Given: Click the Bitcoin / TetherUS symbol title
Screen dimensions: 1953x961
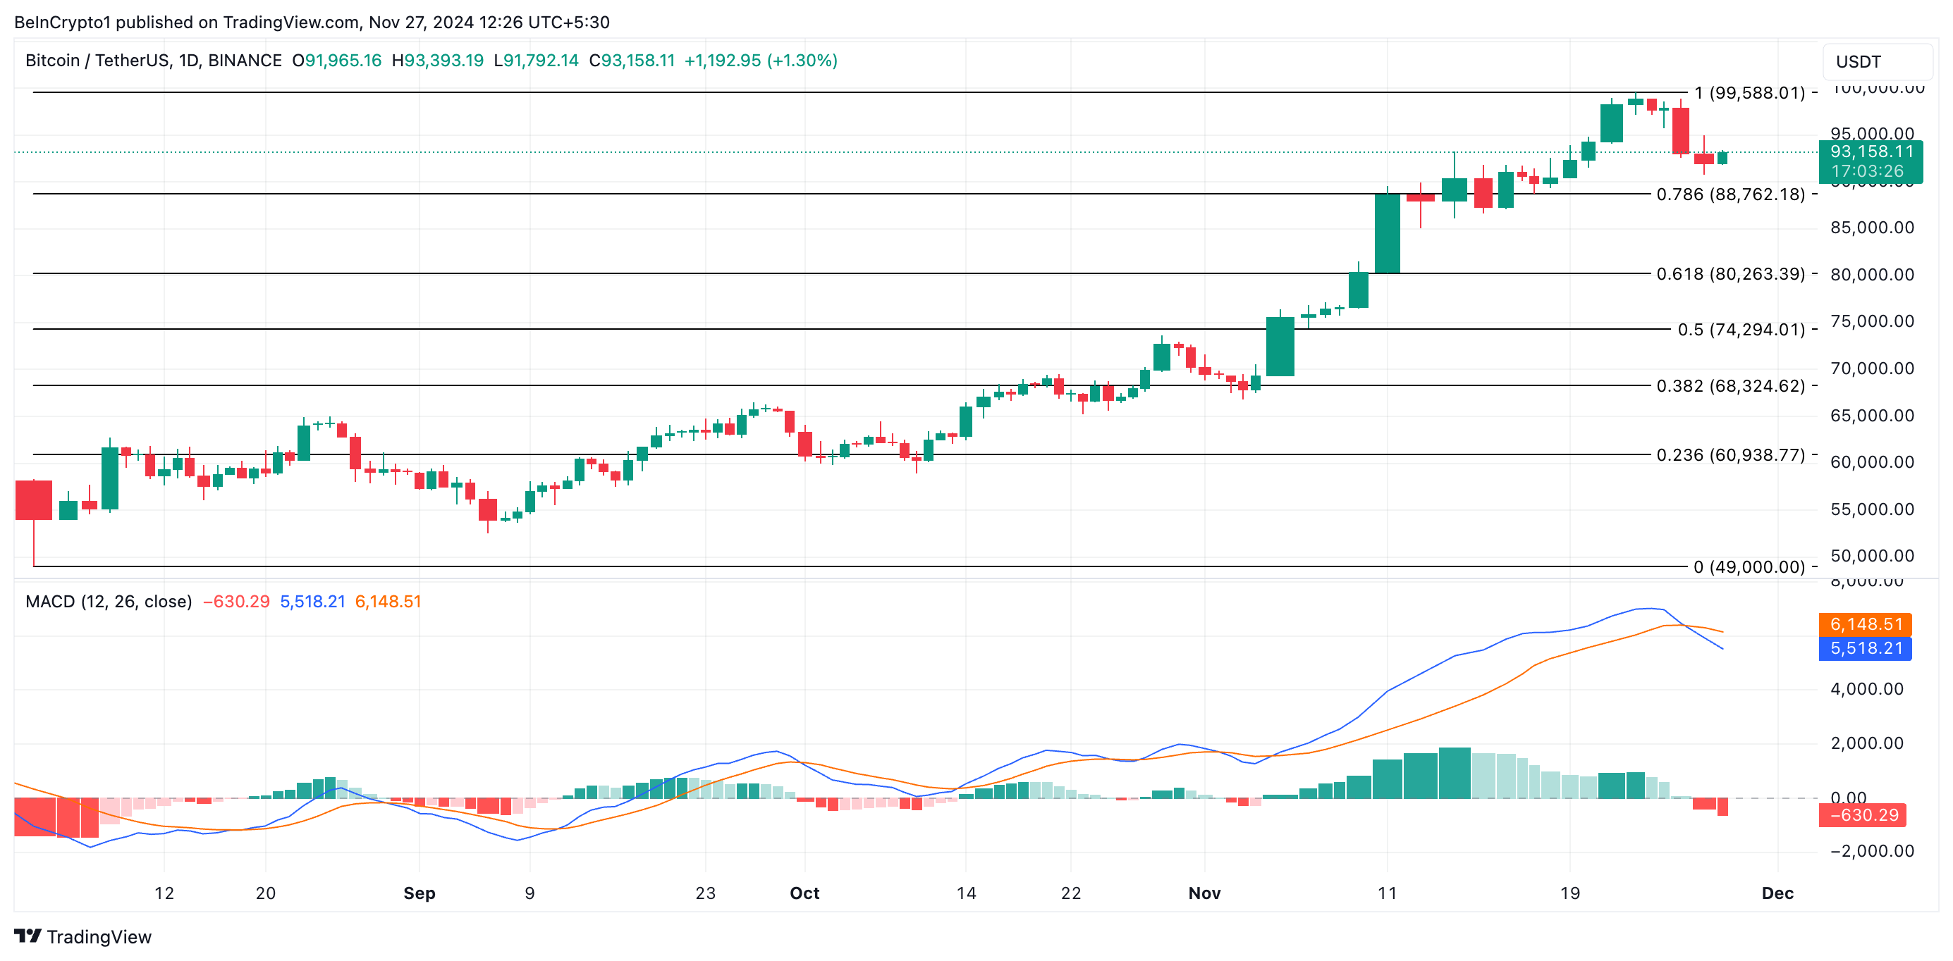Looking at the screenshot, I should coord(153,61).
